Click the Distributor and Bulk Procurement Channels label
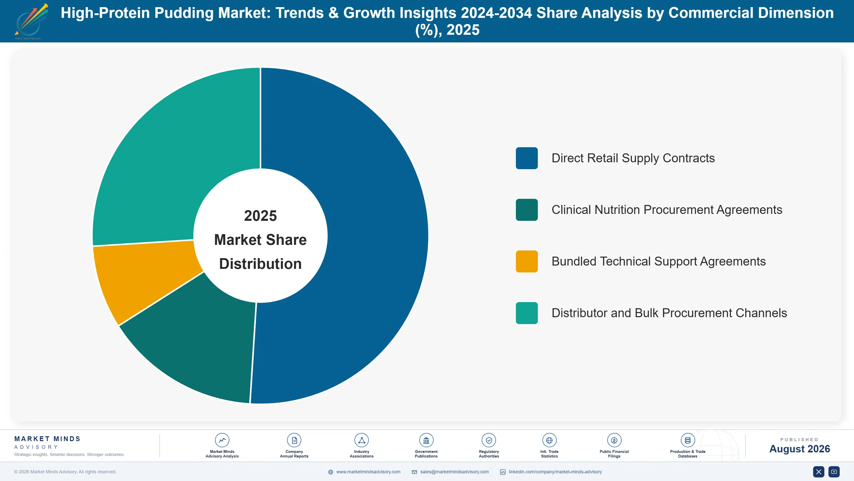Screen dimensions: 854x481 pyautogui.click(x=669, y=313)
